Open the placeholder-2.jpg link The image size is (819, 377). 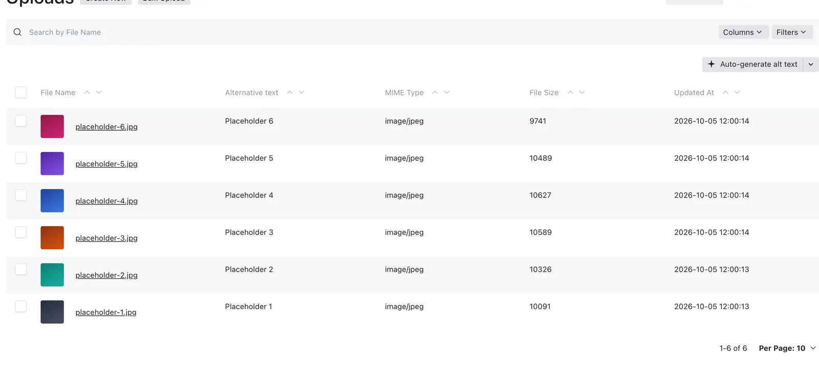coord(106,275)
